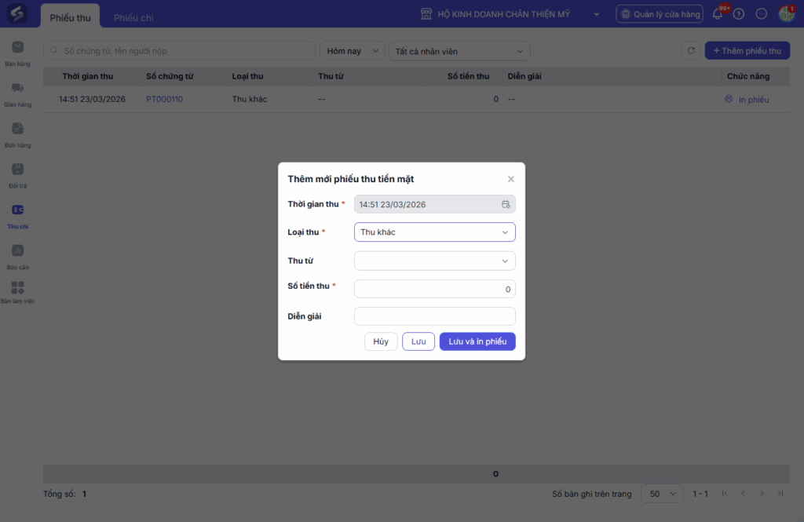Image resolution: width=804 pixels, height=522 pixels.
Task: Focus the Số tiền thu amount field
Action: pos(434,289)
